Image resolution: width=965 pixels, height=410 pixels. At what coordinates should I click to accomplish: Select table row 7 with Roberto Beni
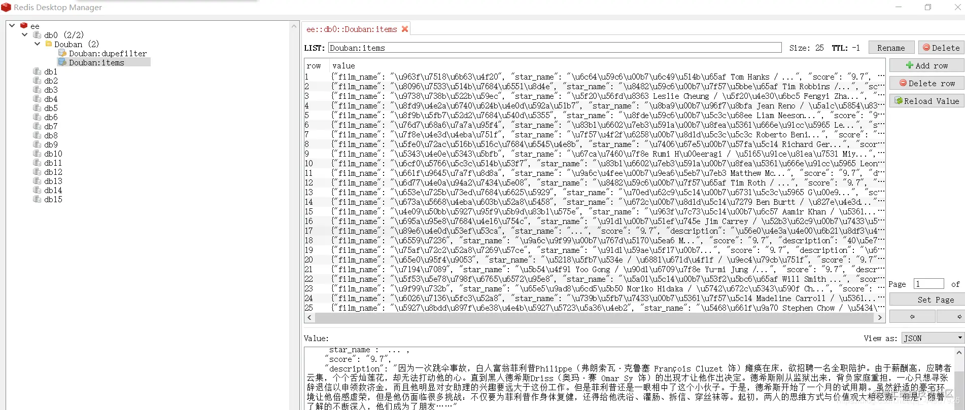coord(595,135)
